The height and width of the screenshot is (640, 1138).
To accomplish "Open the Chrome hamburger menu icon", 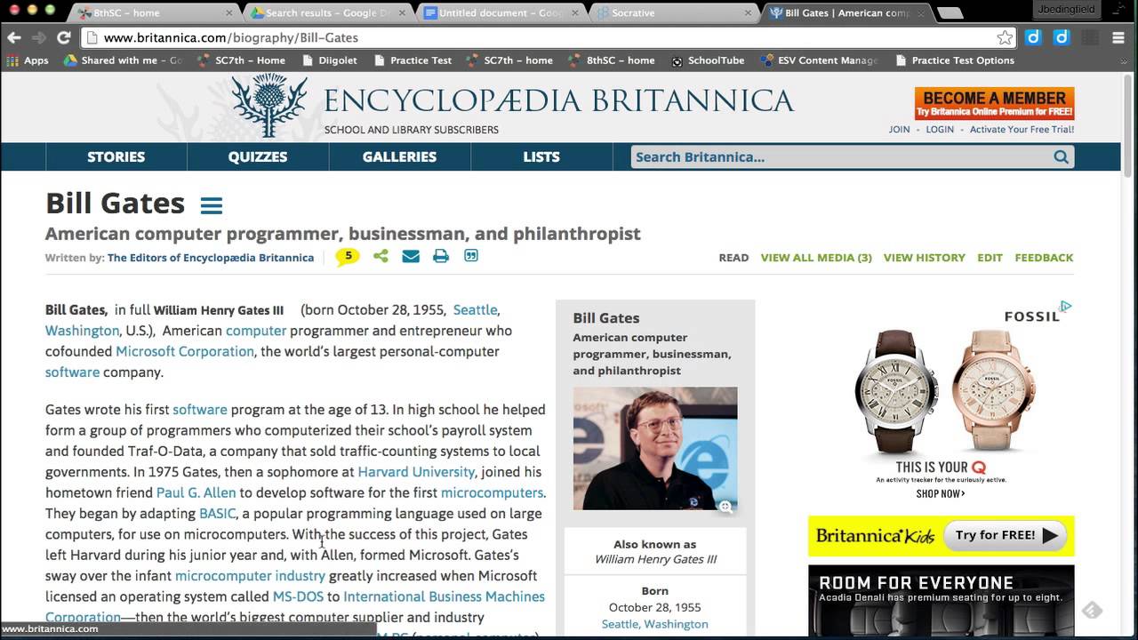I will click(1118, 37).
